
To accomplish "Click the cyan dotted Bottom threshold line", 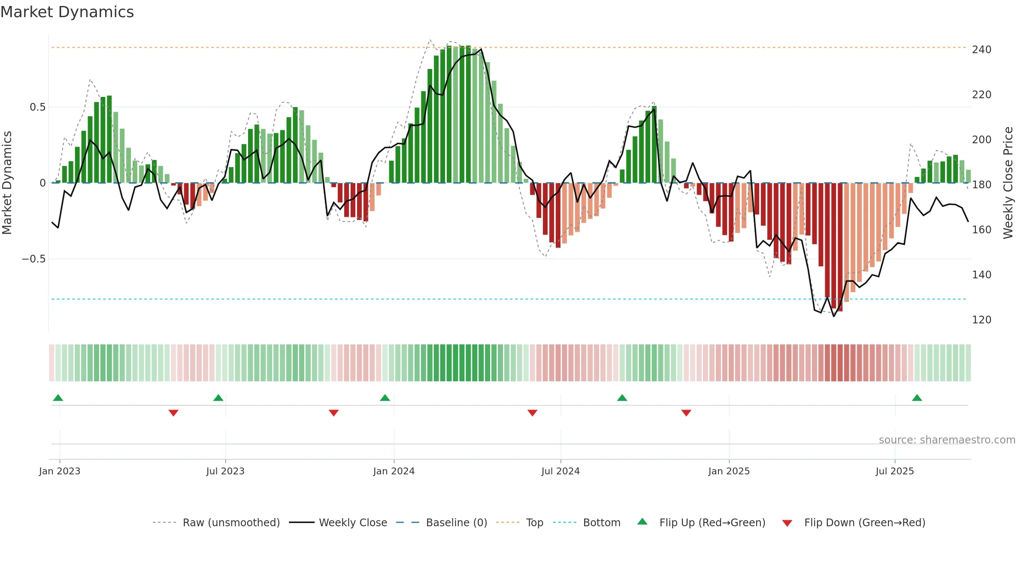I will pyautogui.click(x=509, y=299).
